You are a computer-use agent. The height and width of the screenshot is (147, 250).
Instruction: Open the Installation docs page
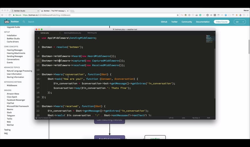pyautogui.click(x=12, y=35)
